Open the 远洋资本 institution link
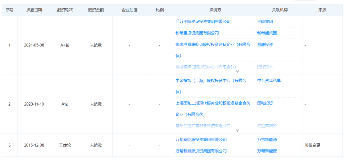Image resolution: width=346 pixels, height=160 pixels. (265, 67)
